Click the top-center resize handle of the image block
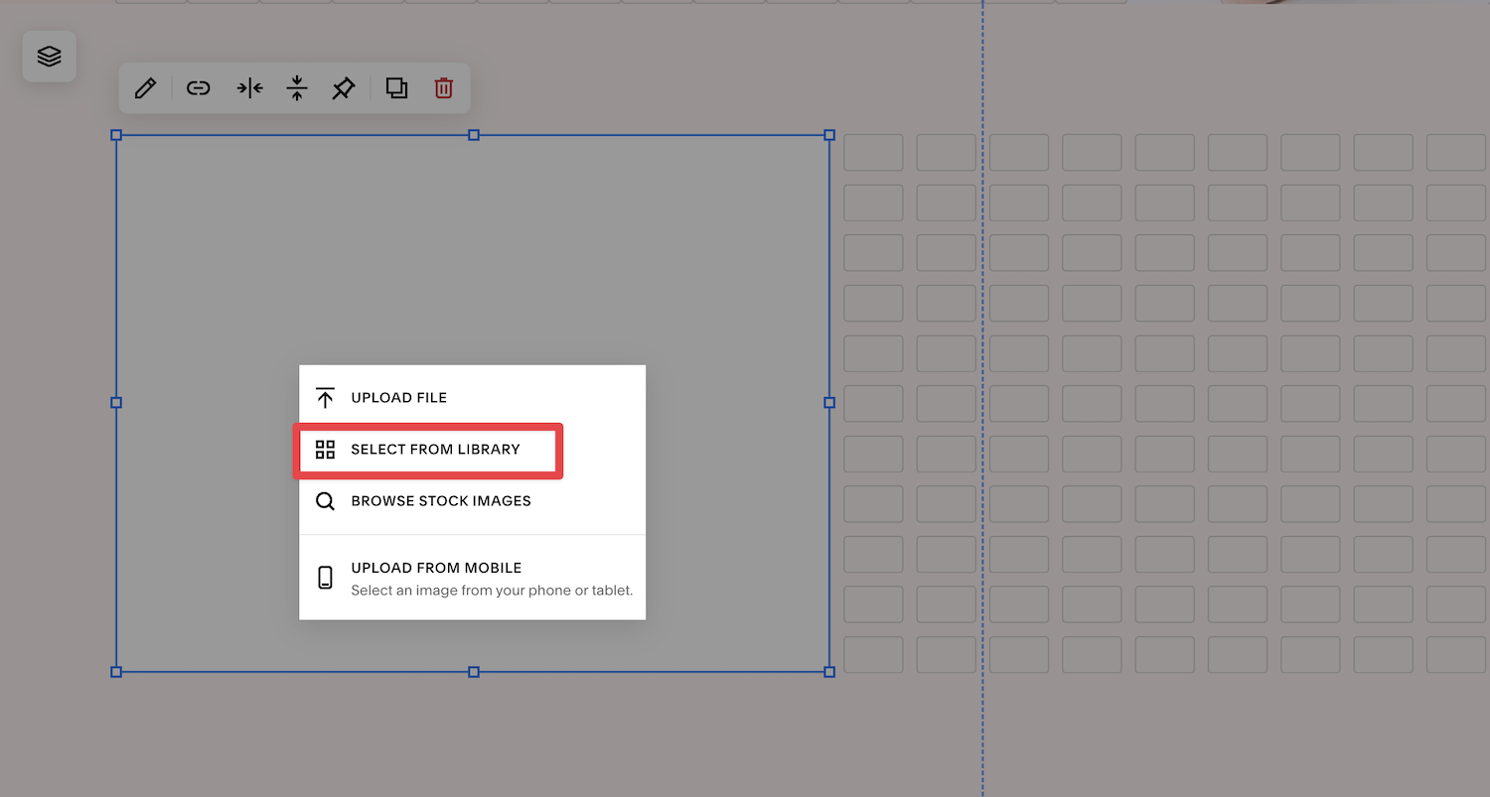The height and width of the screenshot is (797, 1490). click(474, 135)
